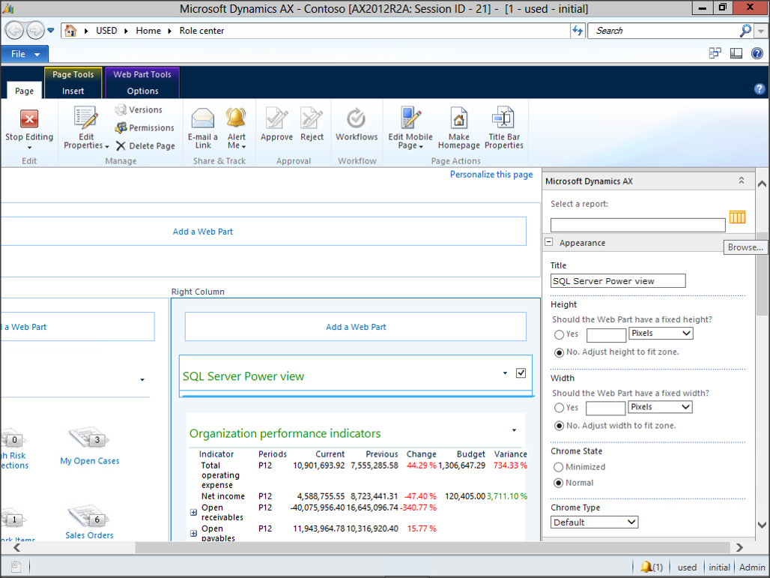Click the Personalize this page link
770x578 pixels.
491,175
